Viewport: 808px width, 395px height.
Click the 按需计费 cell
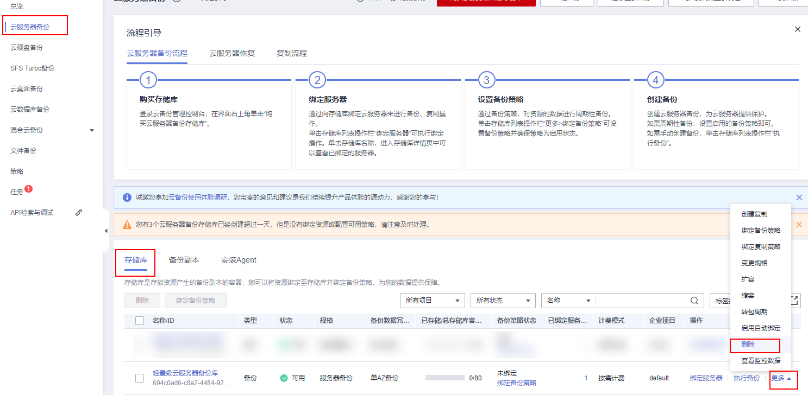click(611, 378)
